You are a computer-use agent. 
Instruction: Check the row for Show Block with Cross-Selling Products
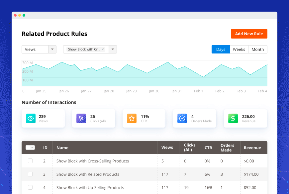[30, 161]
